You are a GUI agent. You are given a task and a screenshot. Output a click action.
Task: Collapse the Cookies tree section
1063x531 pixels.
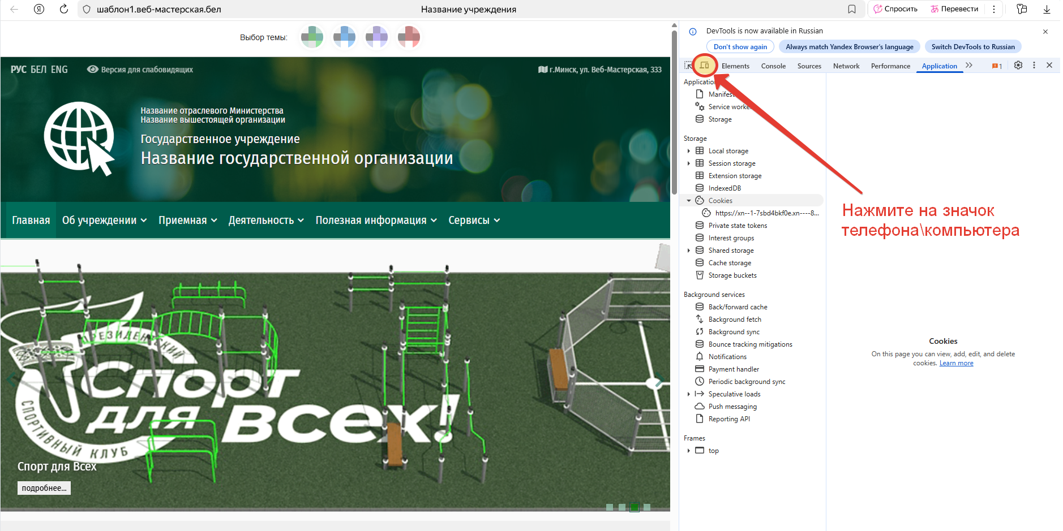689,201
